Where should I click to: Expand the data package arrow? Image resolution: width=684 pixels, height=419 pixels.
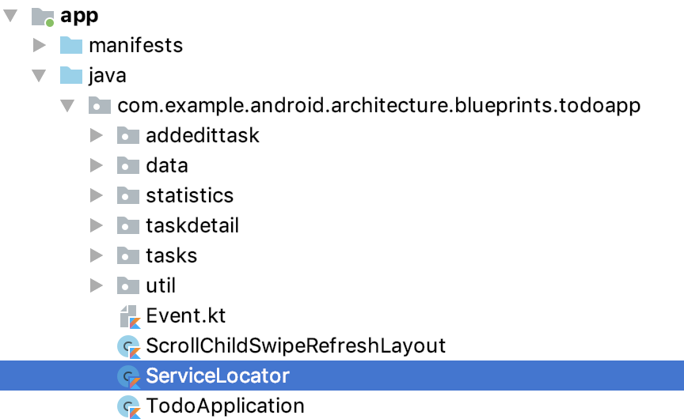(97, 166)
